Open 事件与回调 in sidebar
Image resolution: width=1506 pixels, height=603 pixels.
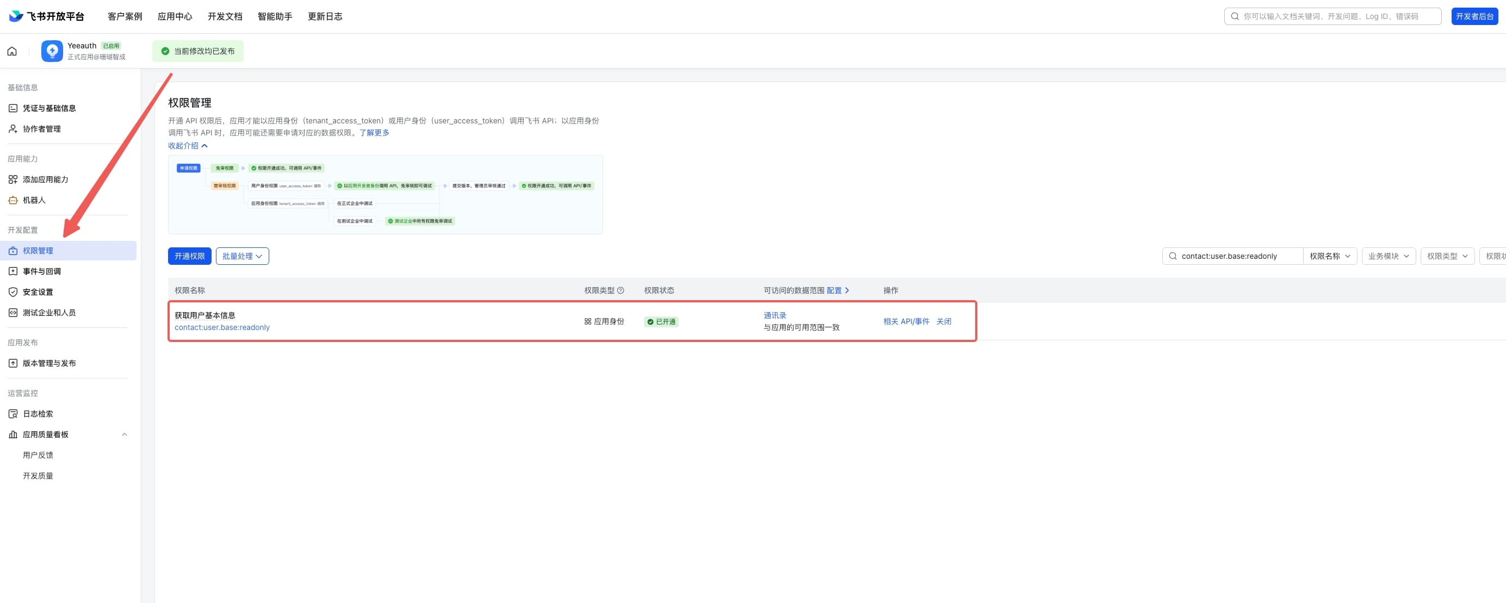coord(41,271)
